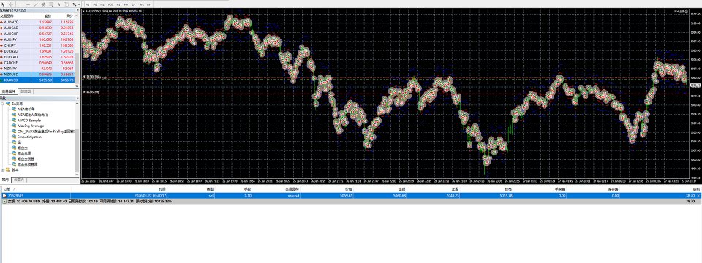Click the scripts folder icon
Screen dimensions: 702x263
tap(7, 170)
